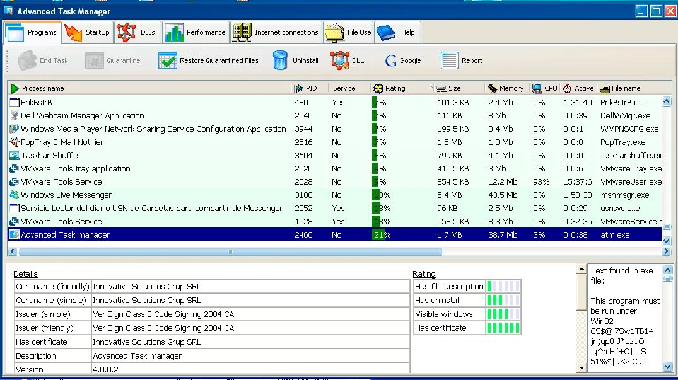678x380 pixels.
Task: Click the DLLs molecule icon
Action: point(126,33)
